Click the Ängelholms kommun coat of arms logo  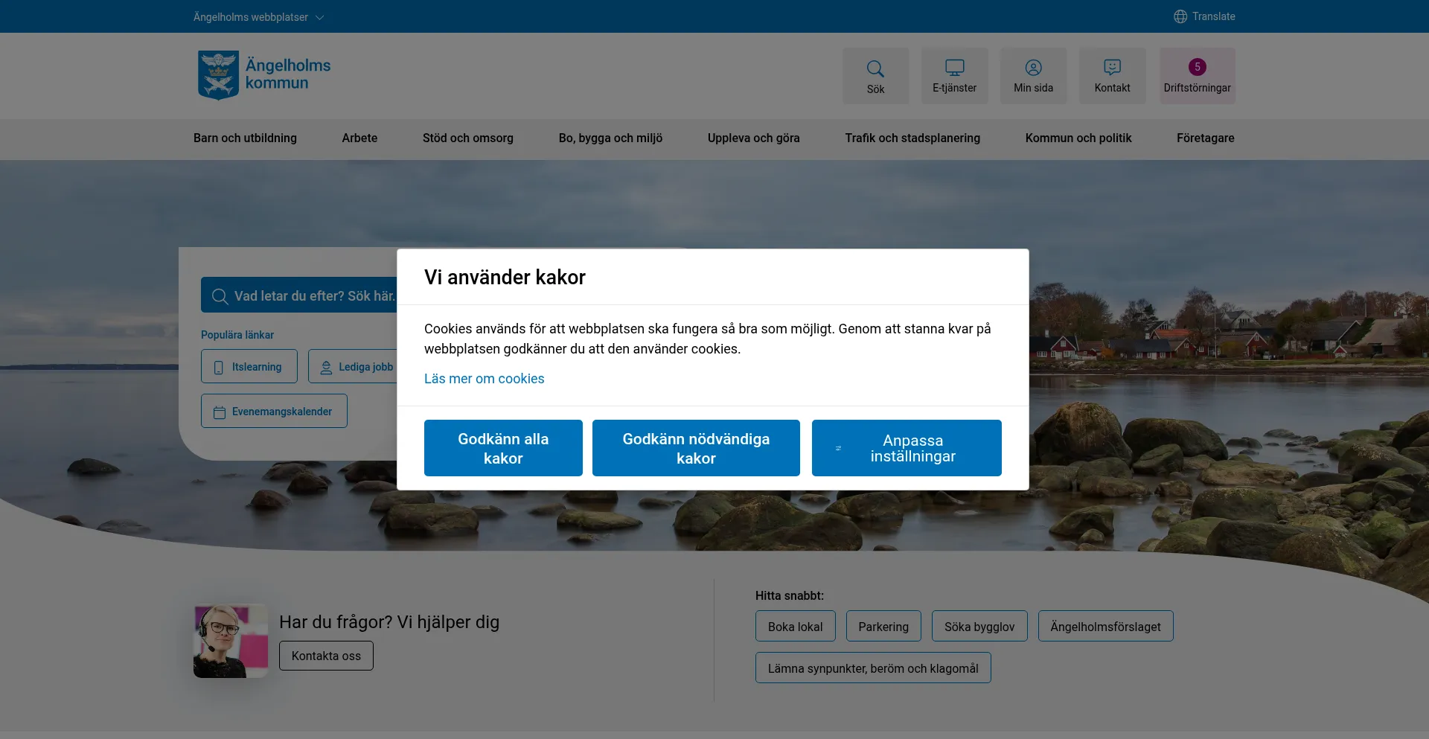(218, 75)
